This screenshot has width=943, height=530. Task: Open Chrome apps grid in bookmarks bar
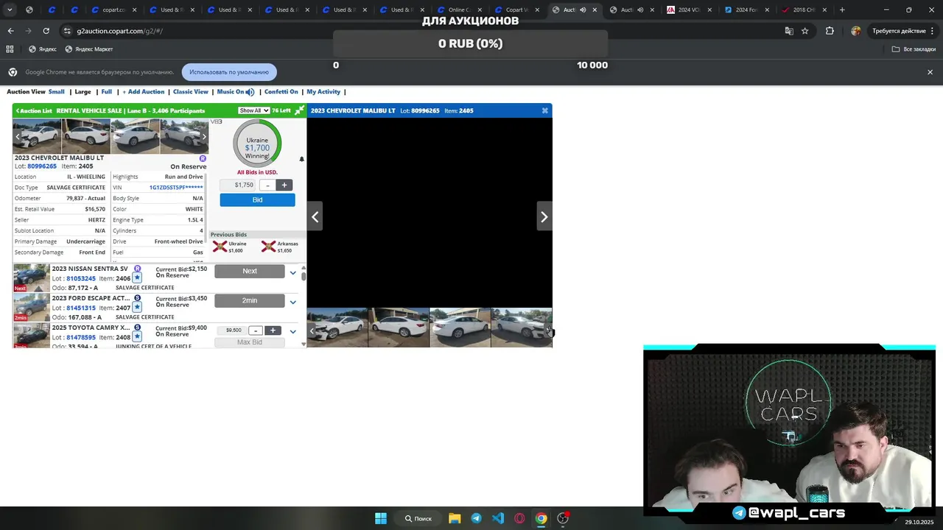[10, 49]
